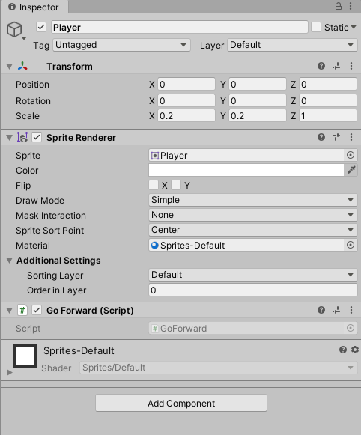Collapse the Go Forward script foldout
This screenshot has height=435, width=361.
point(10,310)
